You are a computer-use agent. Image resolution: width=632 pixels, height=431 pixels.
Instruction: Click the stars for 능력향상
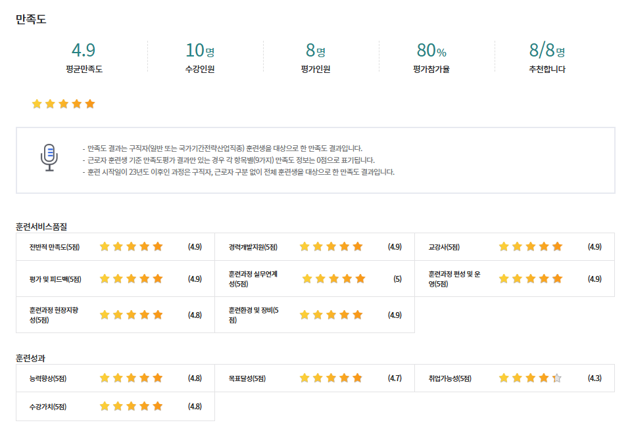tap(131, 378)
